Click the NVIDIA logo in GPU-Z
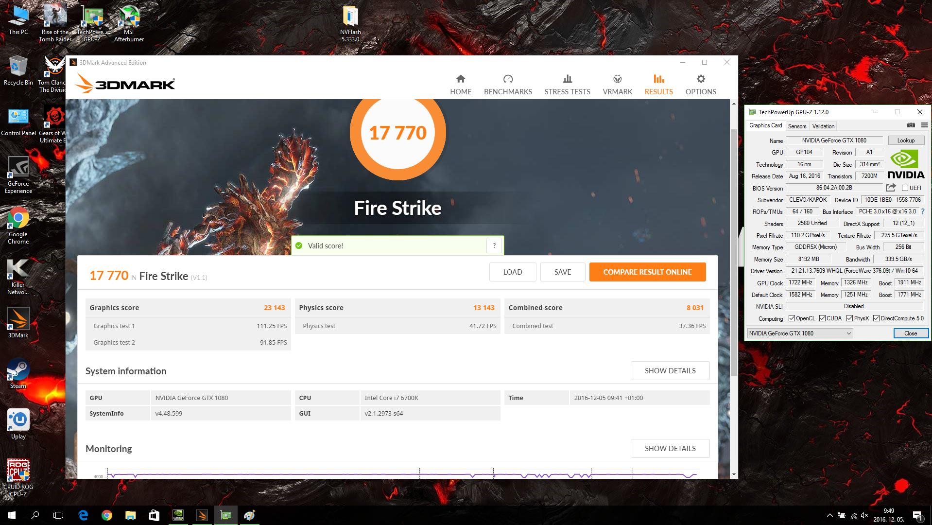 (x=906, y=164)
